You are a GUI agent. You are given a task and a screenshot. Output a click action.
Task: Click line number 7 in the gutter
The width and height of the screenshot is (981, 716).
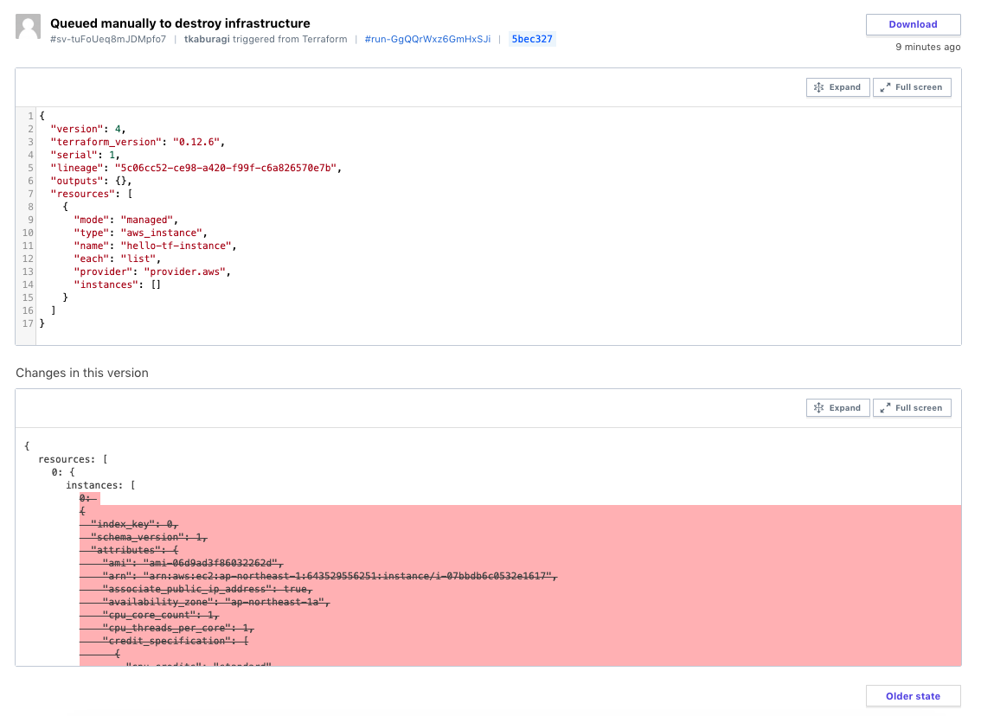(x=30, y=194)
